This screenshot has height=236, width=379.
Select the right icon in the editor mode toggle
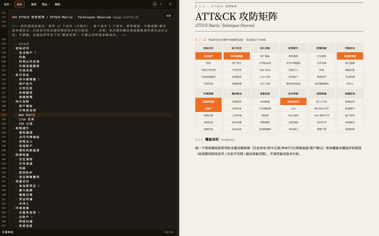point(161,4)
